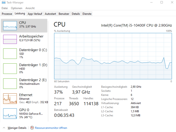This screenshot has width=176, height=132.
Task: Click the Ressourcenmonitor gauge icon
Action: pyautogui.click(x=32, y=128)
